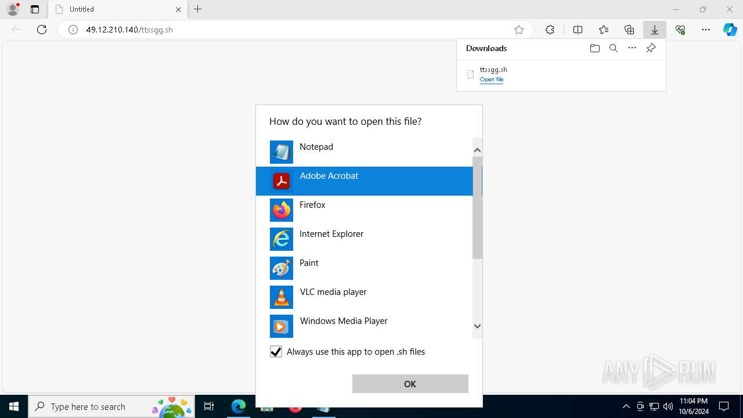Open Task View on taskbar
The image size is (743, 418).
[x=209, y=406]
